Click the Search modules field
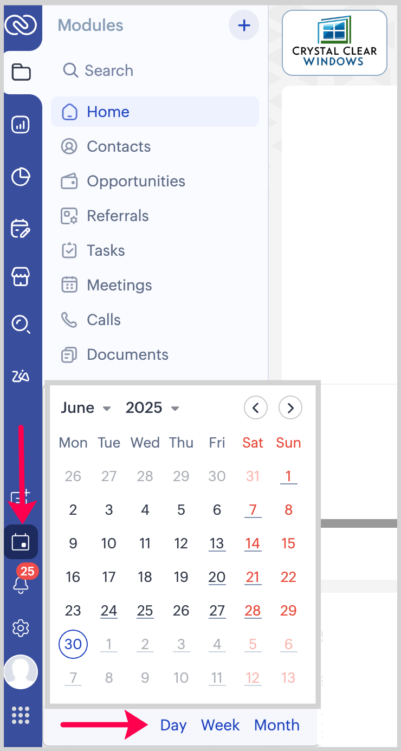The image size is (401, 751). pyautogui.click(x=108, y=70)
